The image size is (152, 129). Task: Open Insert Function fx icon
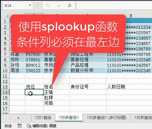point(70,5)
